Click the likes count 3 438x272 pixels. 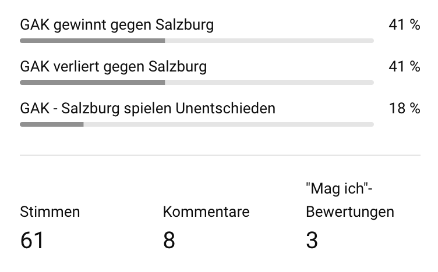click(312, 240)
